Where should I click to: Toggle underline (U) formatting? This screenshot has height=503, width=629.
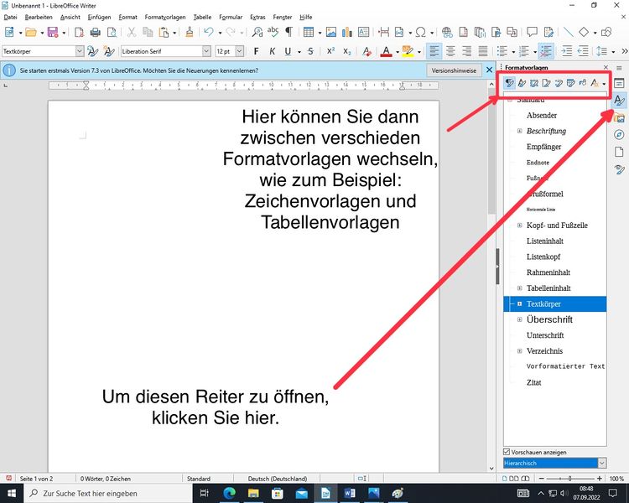pyautogui.click(x=288, y=51)
